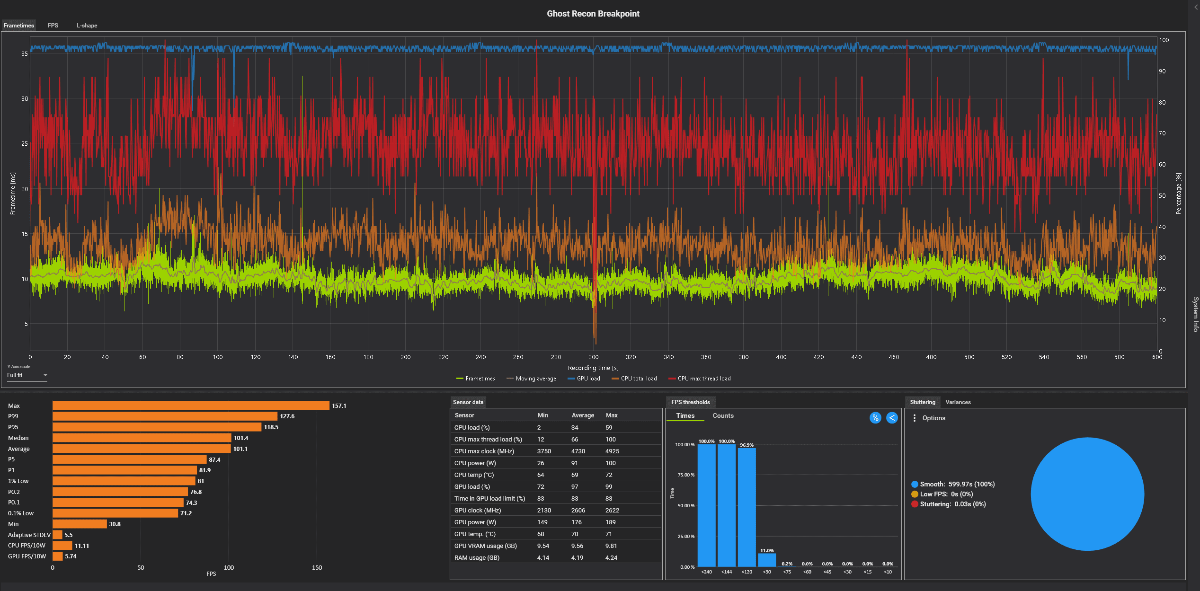This screenshot has width=1200, height=591.
Task: Switch to the Counts sub-tab
Action: (723, 415)
